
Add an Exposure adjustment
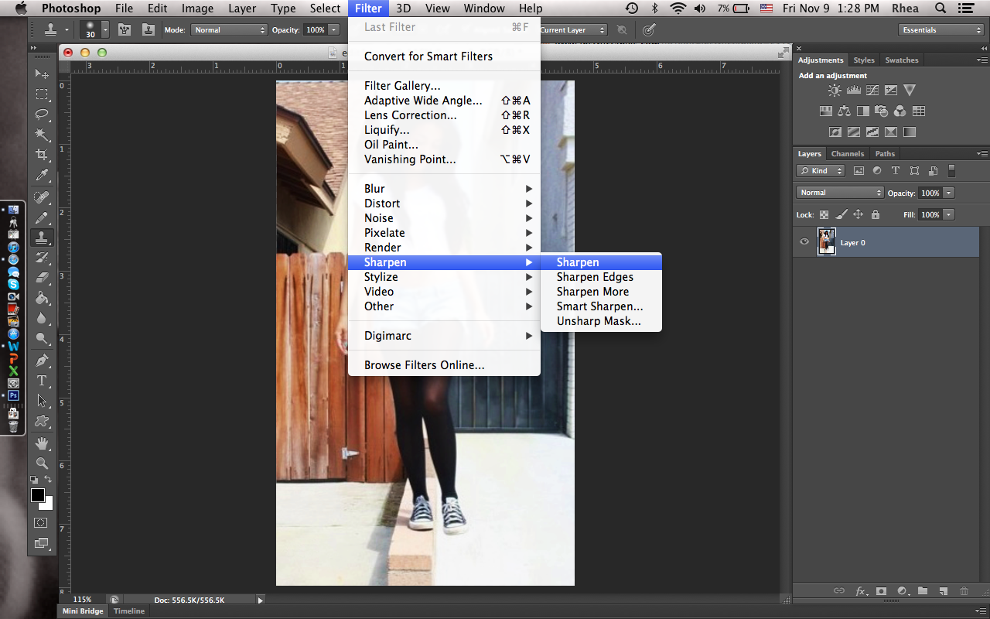tap(891, 91)
